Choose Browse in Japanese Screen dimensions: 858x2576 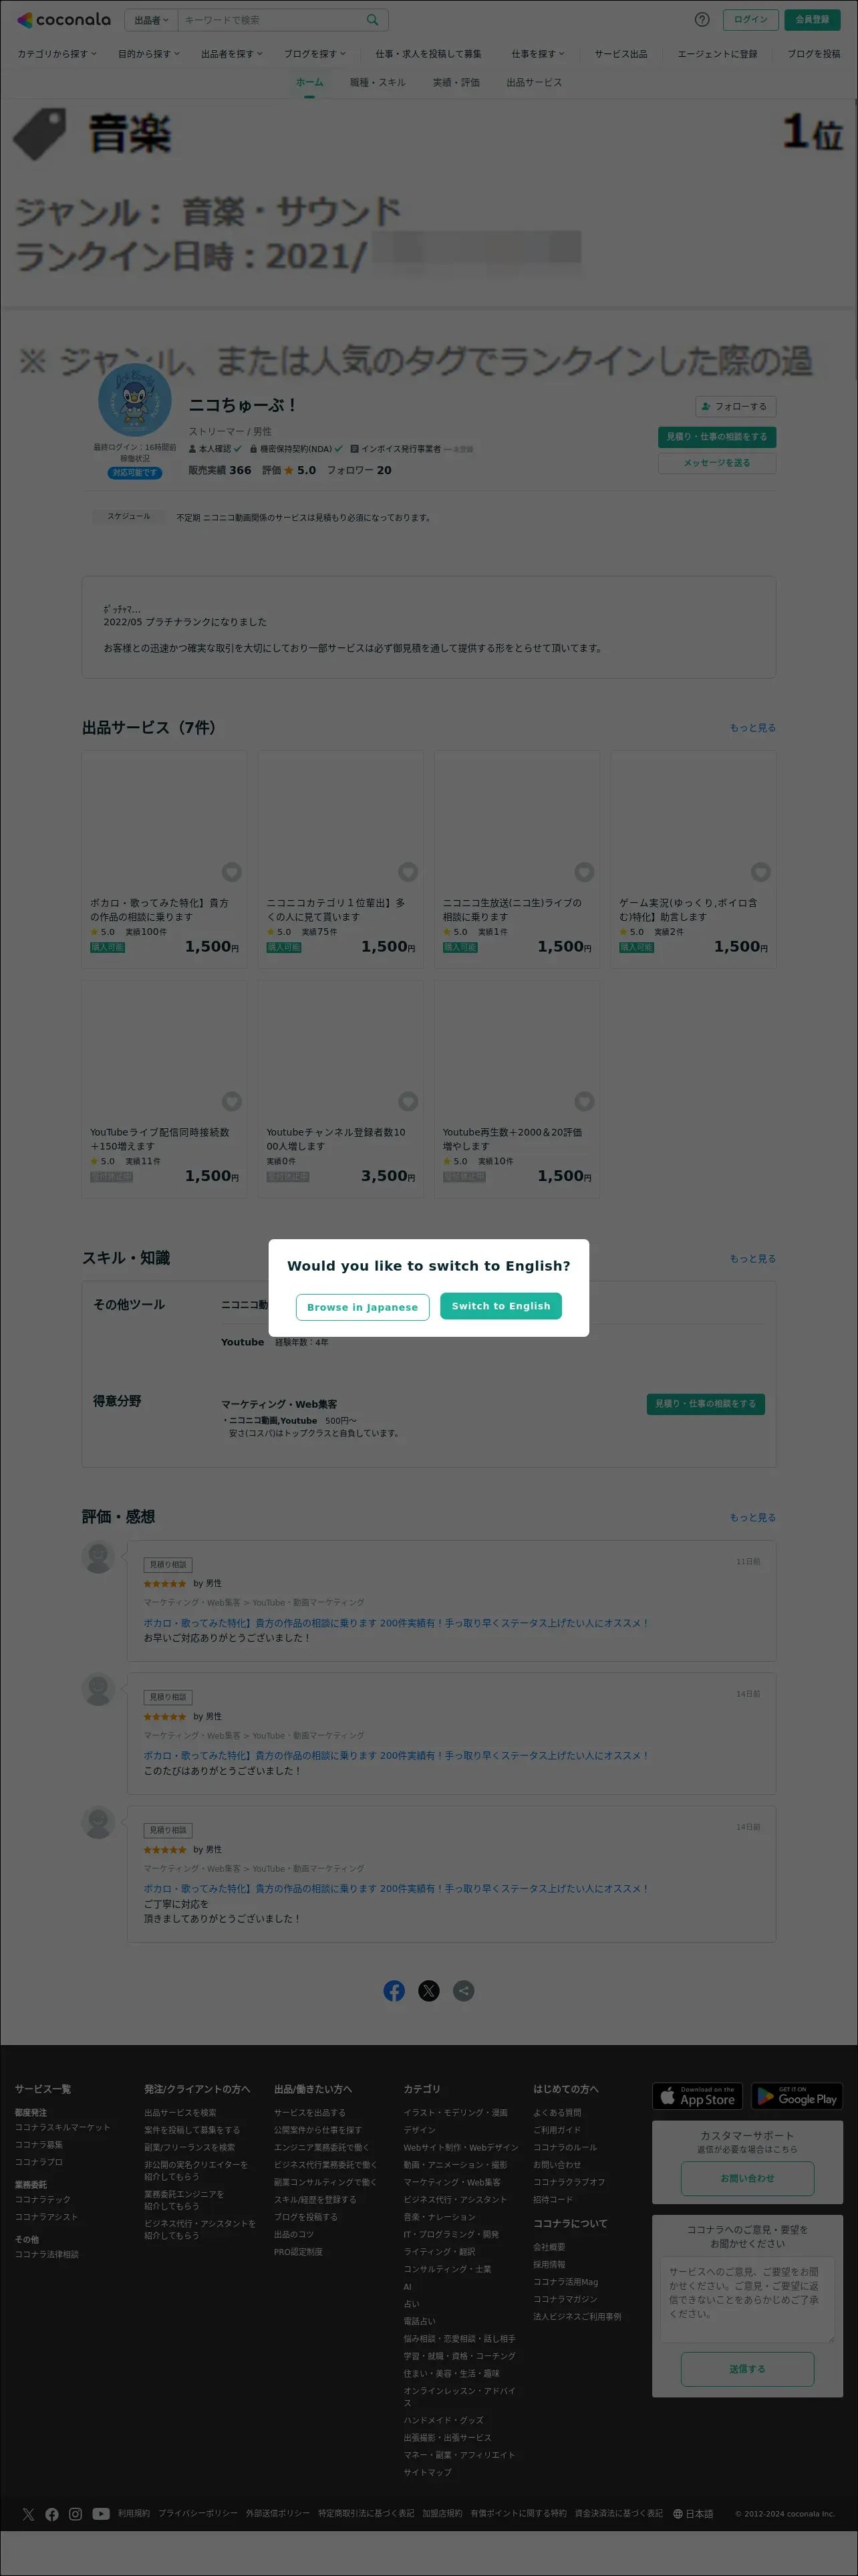363,1306
